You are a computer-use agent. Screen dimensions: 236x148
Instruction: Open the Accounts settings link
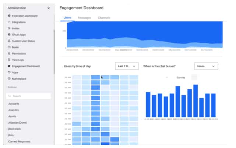coord(14,104)
